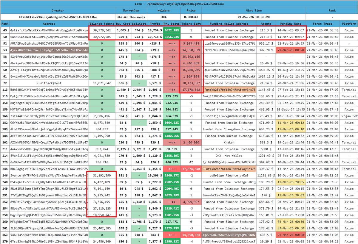Click the tokens sent value 25,392,166

(191, 57)
